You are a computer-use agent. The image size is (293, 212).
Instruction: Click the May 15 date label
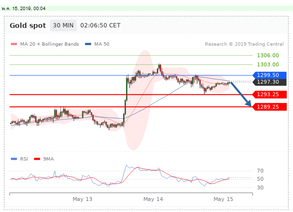(223, 199)
